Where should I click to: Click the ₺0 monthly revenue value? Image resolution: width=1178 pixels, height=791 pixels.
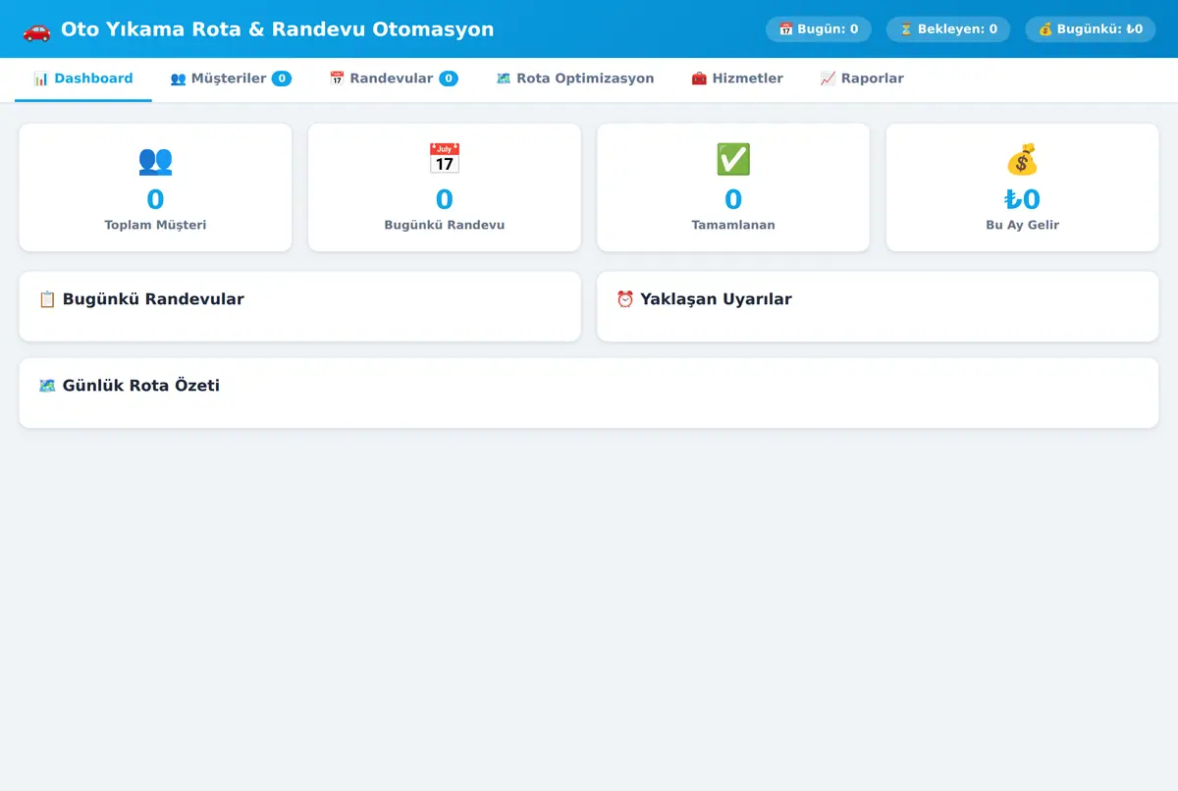(x=1022, y=200)
